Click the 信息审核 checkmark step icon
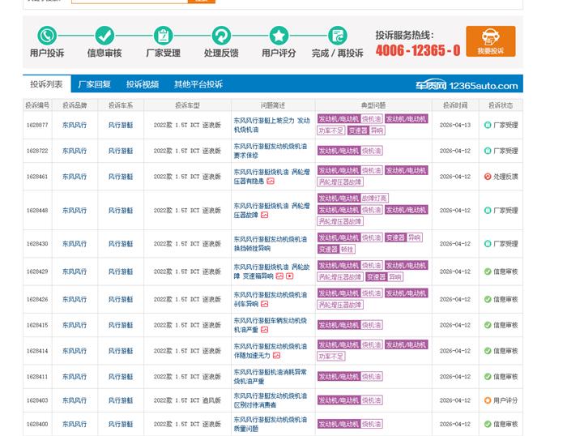 point(104,36)
